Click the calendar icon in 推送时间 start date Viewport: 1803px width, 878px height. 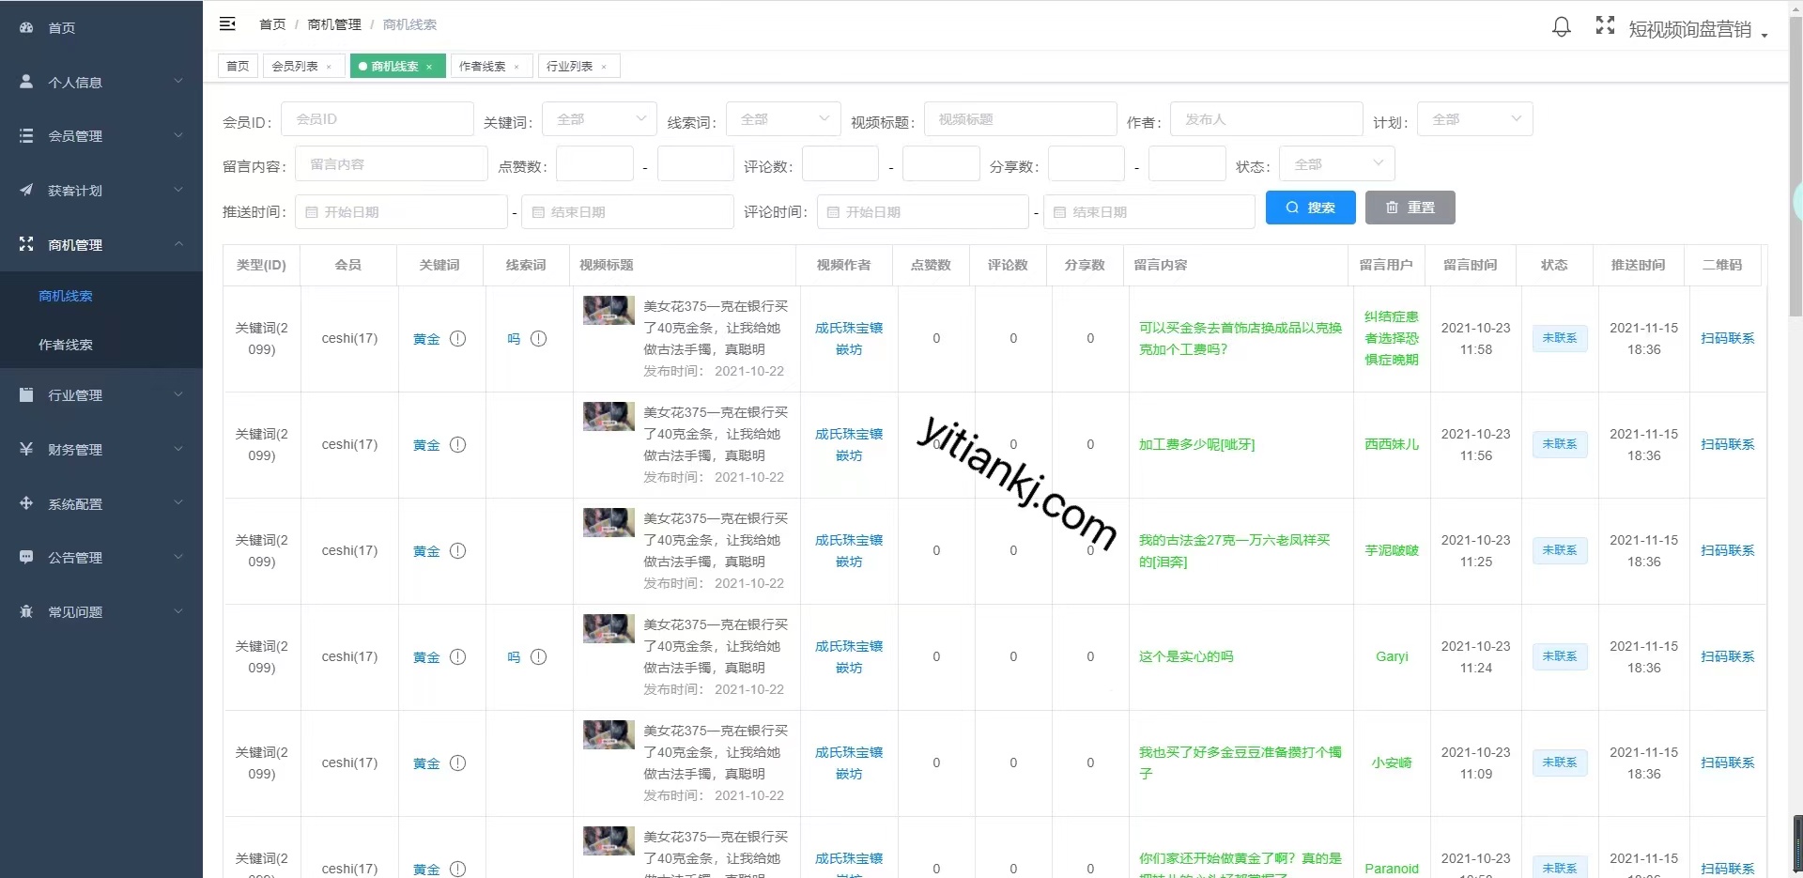tap(314, 211)
